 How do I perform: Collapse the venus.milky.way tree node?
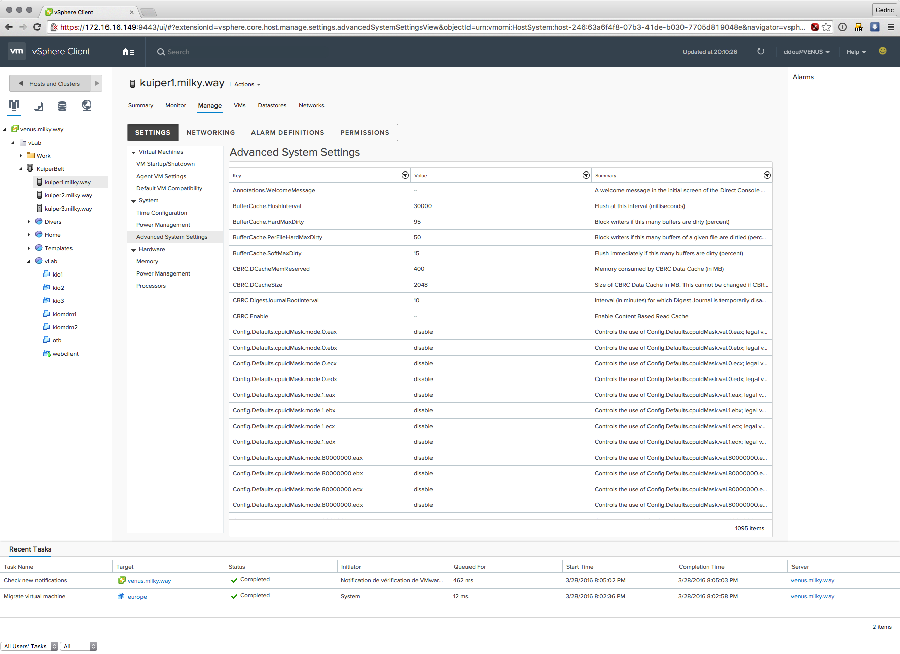coord(5,129)
